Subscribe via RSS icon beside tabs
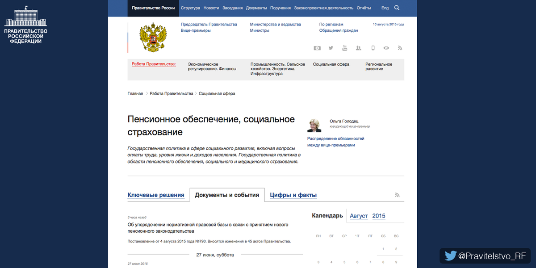Image resolution: width=536 pixels, height=268 pixels. pos(397,195)
